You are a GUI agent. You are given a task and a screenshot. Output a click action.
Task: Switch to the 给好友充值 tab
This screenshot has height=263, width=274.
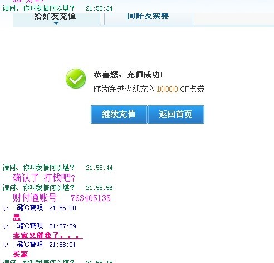click(56, 19)
